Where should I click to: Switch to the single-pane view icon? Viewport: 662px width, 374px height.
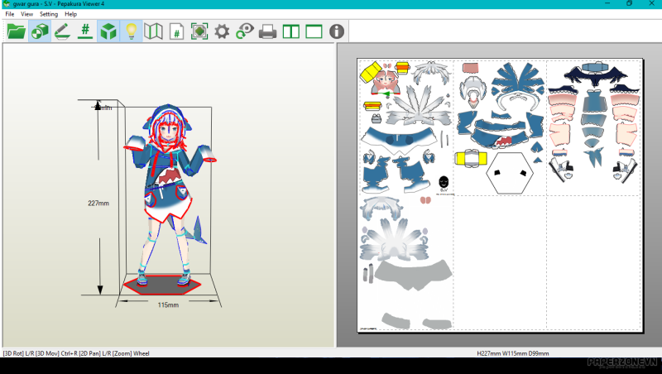tap(314, 31)
